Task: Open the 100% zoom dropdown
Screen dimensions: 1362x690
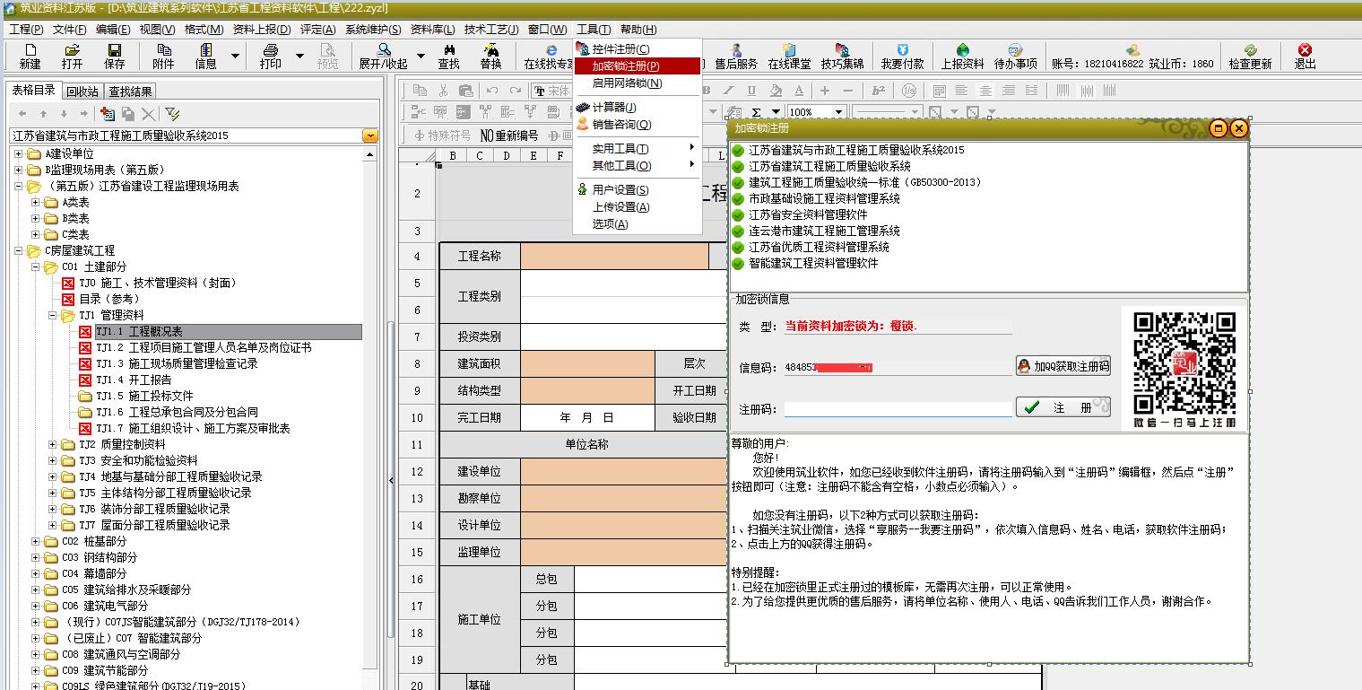Action: pos(838,112)
